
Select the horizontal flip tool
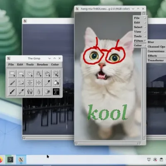click(x=30, y=83)
